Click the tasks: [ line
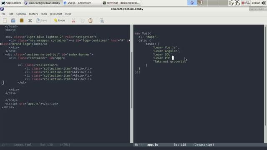This screenshot has height=150, width=267. (x=152, y=44)
